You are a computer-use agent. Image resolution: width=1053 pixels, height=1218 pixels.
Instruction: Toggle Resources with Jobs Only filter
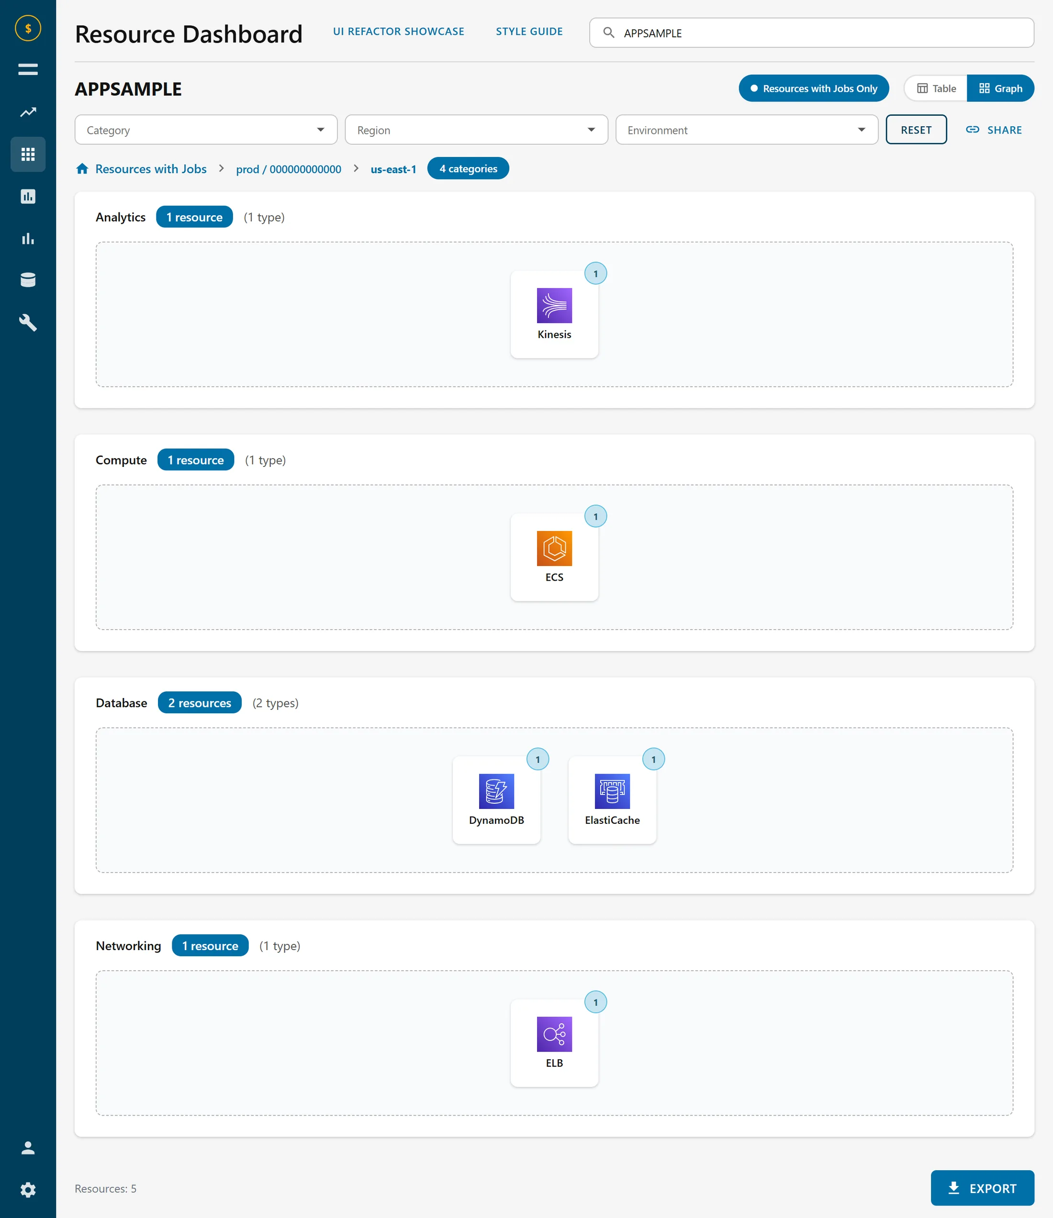(x=814, y=88)
